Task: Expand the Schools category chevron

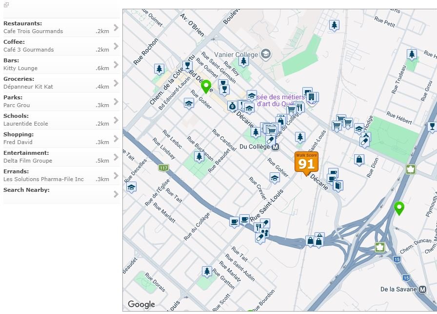Action: pyautogui.click(x=116, y=120)
